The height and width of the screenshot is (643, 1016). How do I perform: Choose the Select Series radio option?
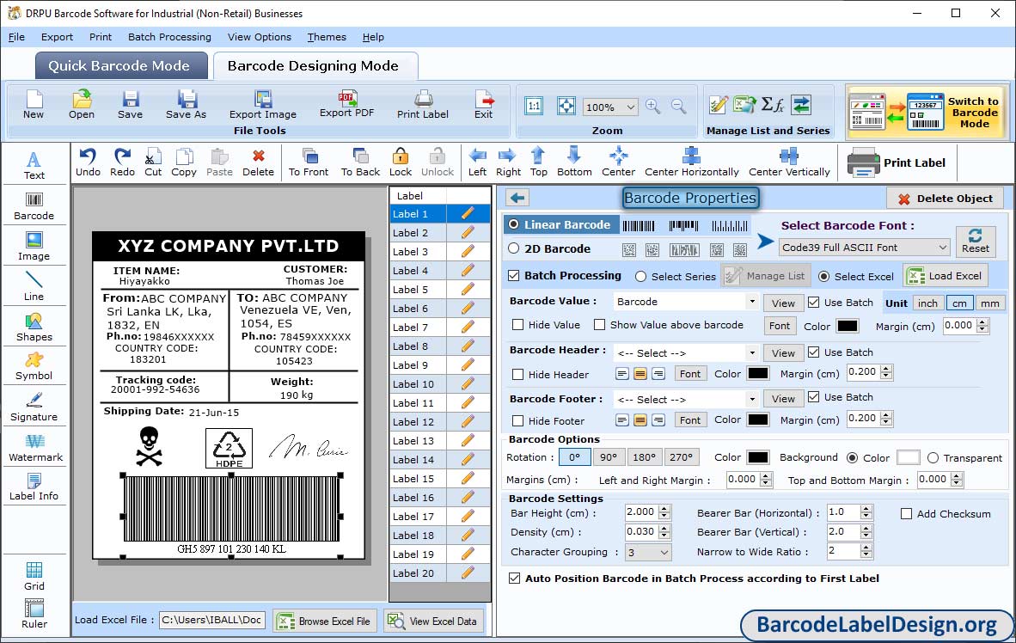point(641,277)
